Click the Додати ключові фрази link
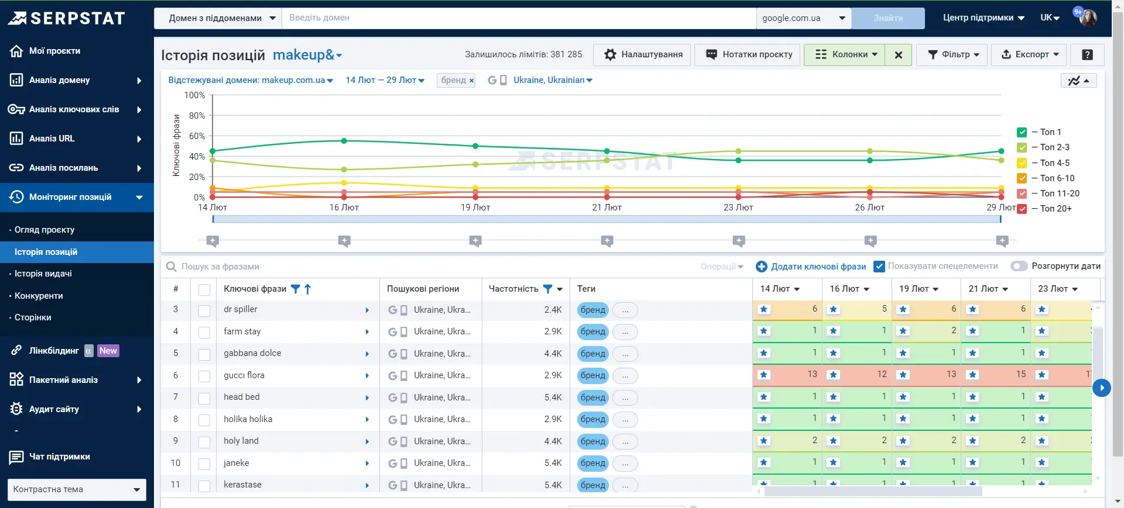This screenshot has height=508, width=1124. 818,267
